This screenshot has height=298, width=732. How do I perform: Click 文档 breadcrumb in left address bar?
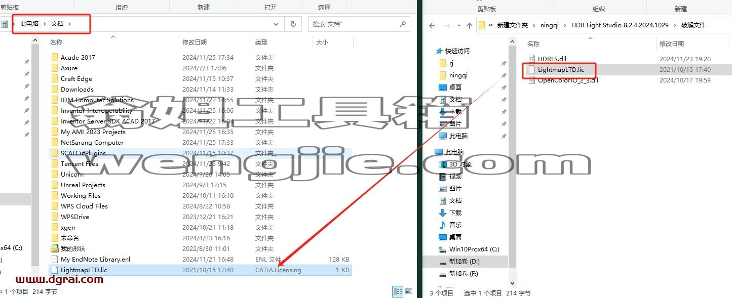click(x=57, y=24)
